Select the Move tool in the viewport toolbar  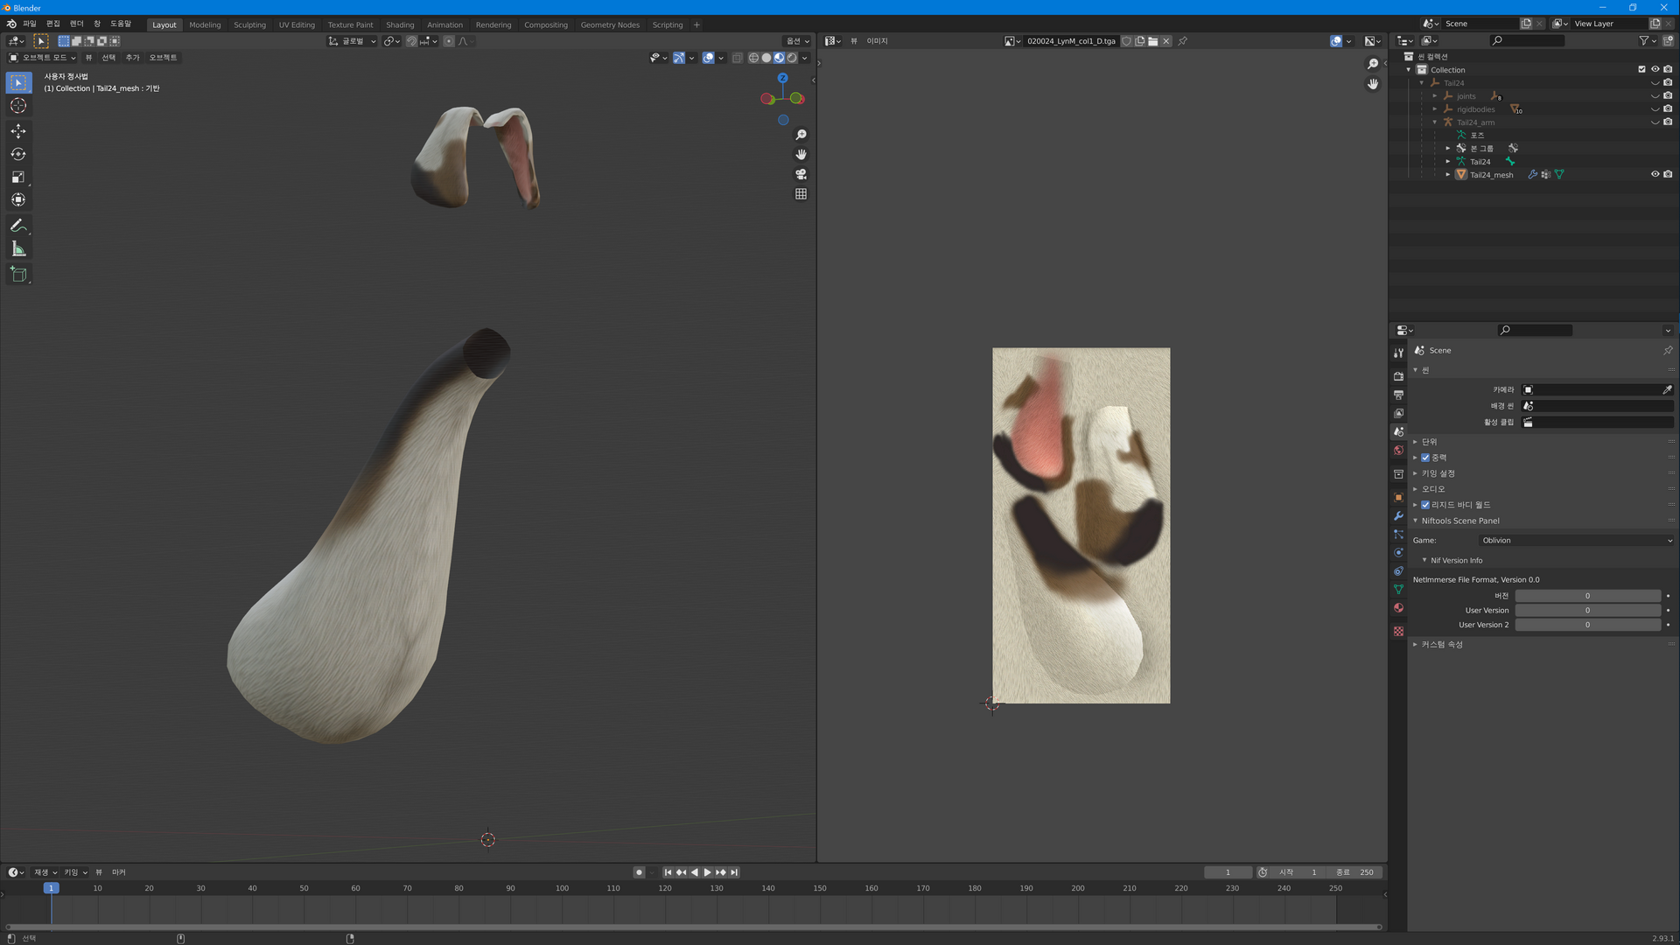coord(18,131)
